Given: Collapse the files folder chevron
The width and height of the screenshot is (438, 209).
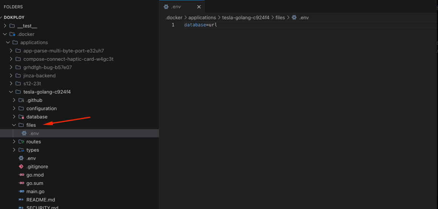Looking at the screenshot, I should click(14, 125).
